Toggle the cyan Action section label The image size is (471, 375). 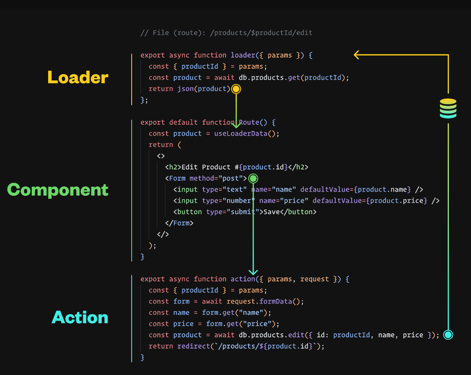[x=80, y=317]
